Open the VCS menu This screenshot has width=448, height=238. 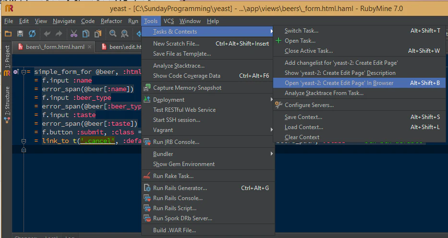pos(169,21)
